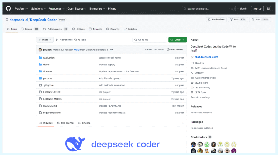Open the deepseek-ai organization link
Viewport: 278px width, 155px height.
pyautogui.click(x=19, y=20)
